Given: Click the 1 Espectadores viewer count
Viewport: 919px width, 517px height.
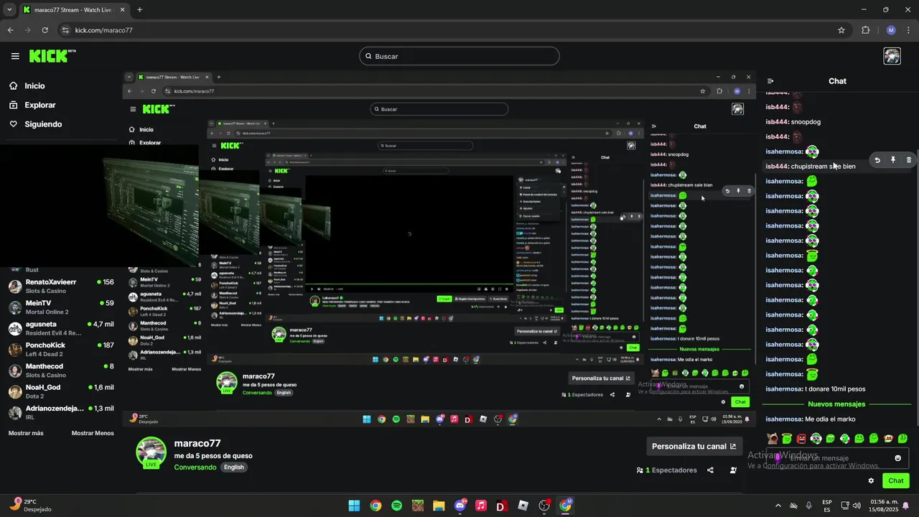Looking at the screenshot, I should [x=667, y=470].
